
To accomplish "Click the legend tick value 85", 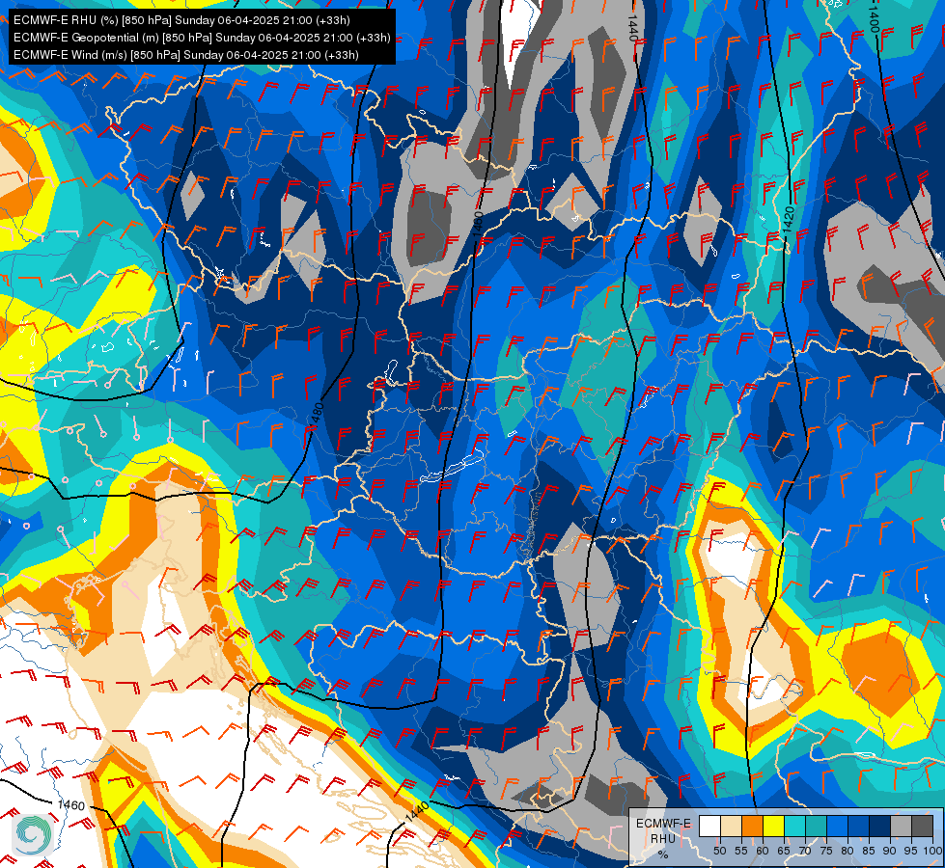I will pos(869,851).
